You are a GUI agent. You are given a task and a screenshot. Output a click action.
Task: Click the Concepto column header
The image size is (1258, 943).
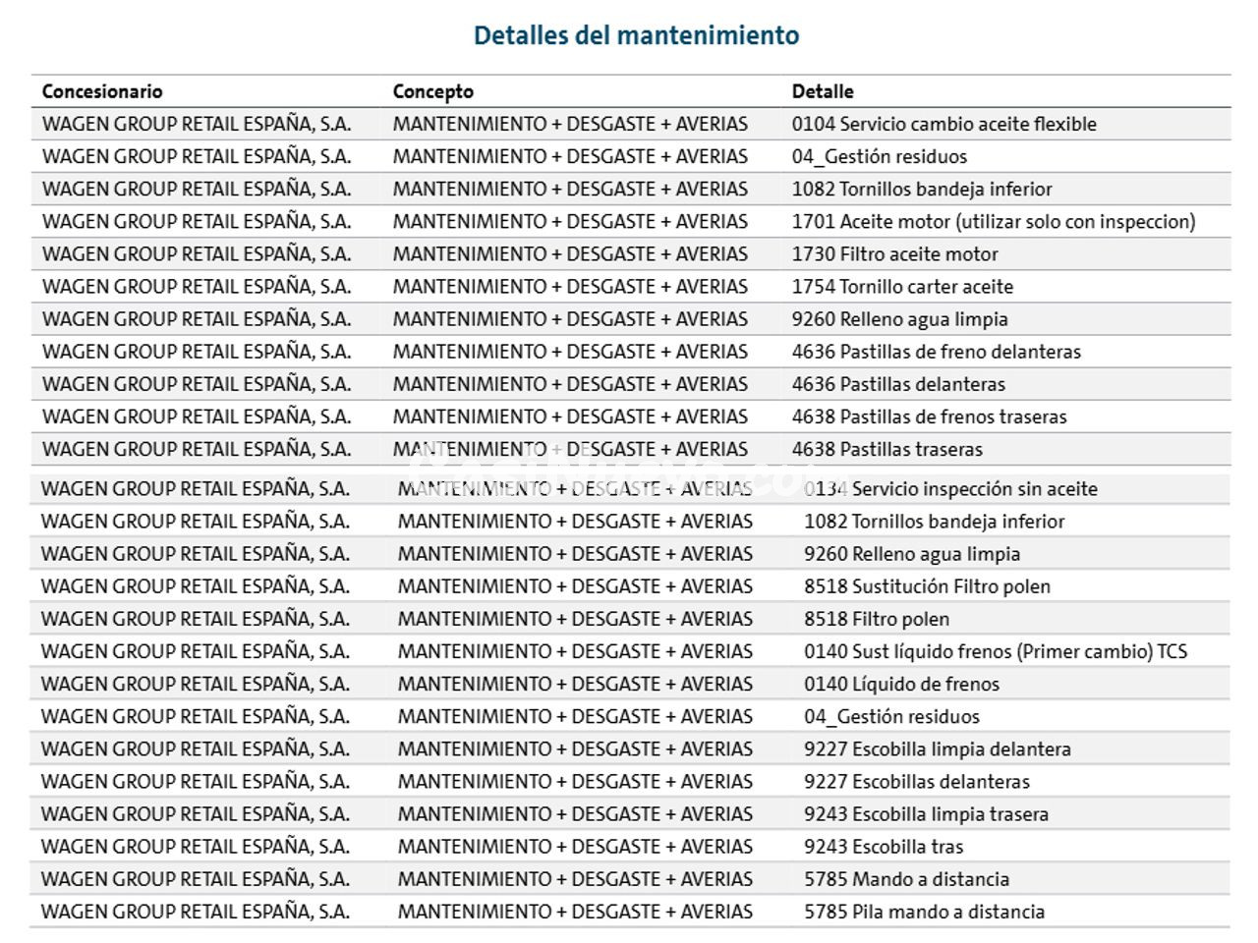click(432, 91)
